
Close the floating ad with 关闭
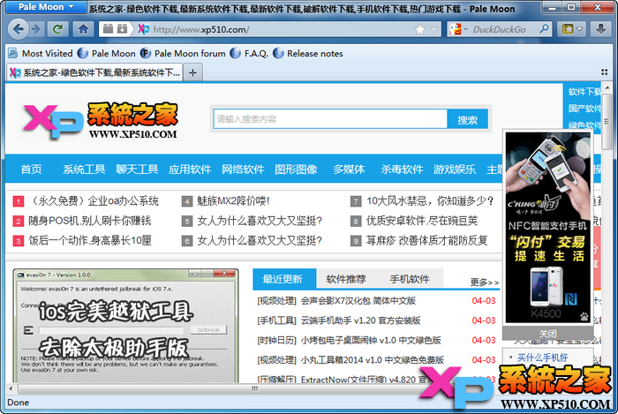click(x=548, y=334)
